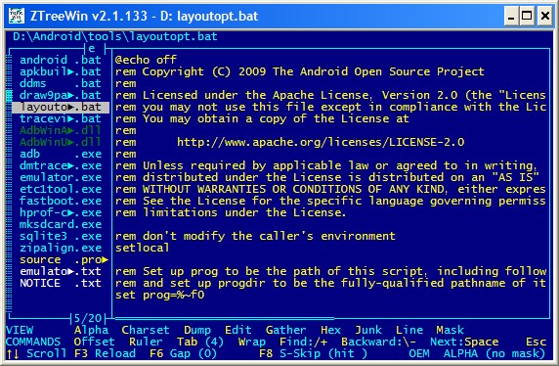Viewport: 559px width, 366px height.
Task: Click F3 Reload in the command bar
Action: click(105, 353)
